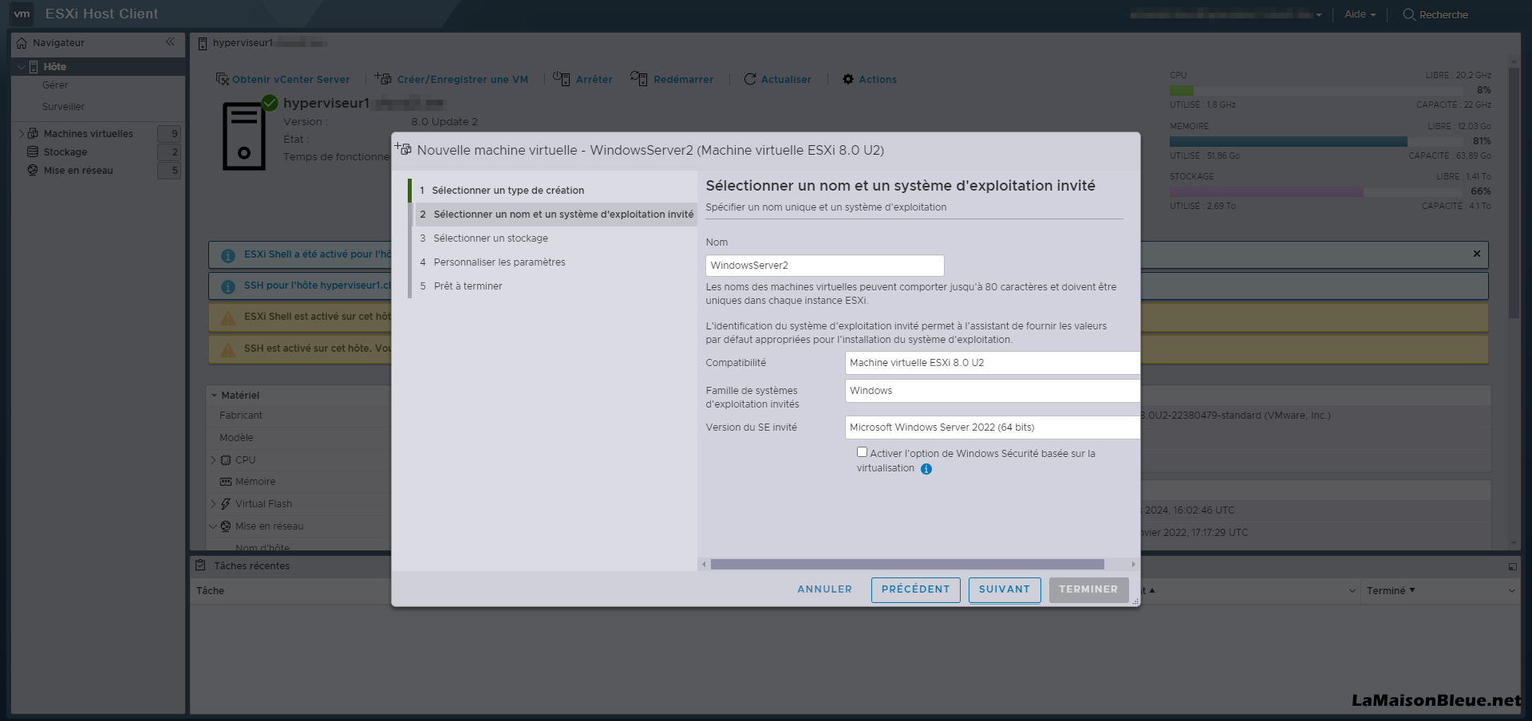Click the Virtual Flash lightning icon
Screen dimensions: 1532x721
pyautogui.click(x=226, y=504)
